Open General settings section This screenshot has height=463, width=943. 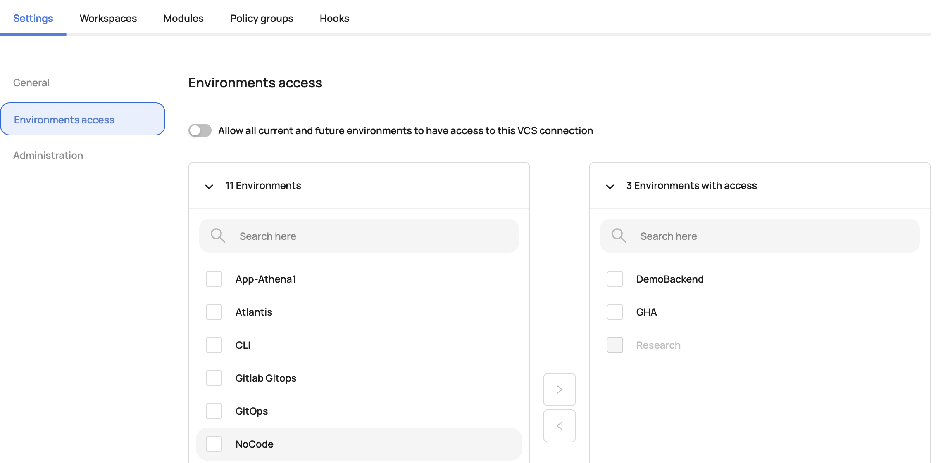[31, 83]
